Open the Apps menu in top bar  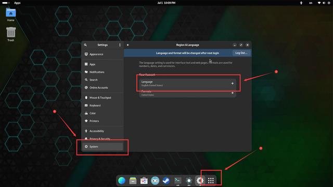click(17, 3)
